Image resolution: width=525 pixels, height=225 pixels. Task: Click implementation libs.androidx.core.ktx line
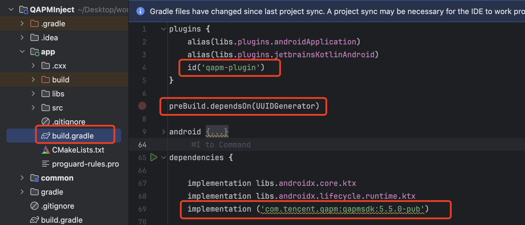(272, 183)
